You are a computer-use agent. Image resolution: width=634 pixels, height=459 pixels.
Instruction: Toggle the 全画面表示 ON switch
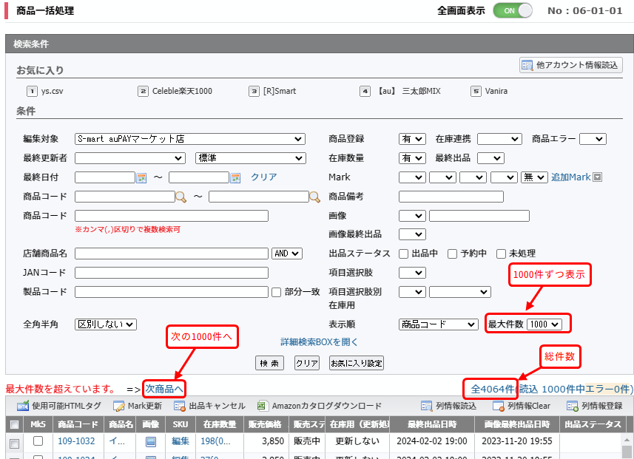[x=513, y=11]
